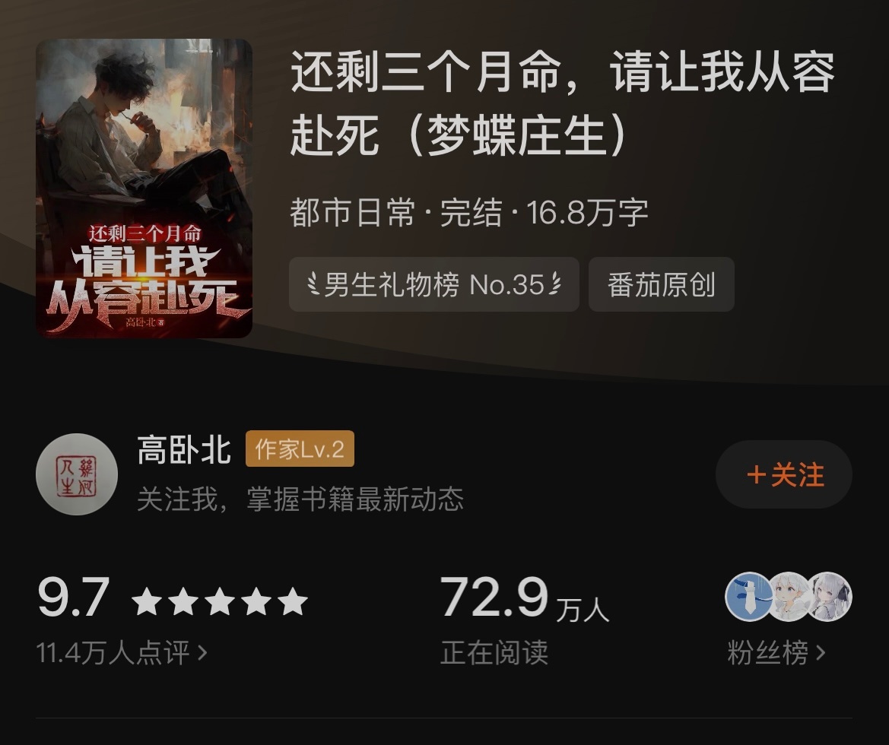Tap the five-star rating row
The image size is (889, 745).
(220, 601)
